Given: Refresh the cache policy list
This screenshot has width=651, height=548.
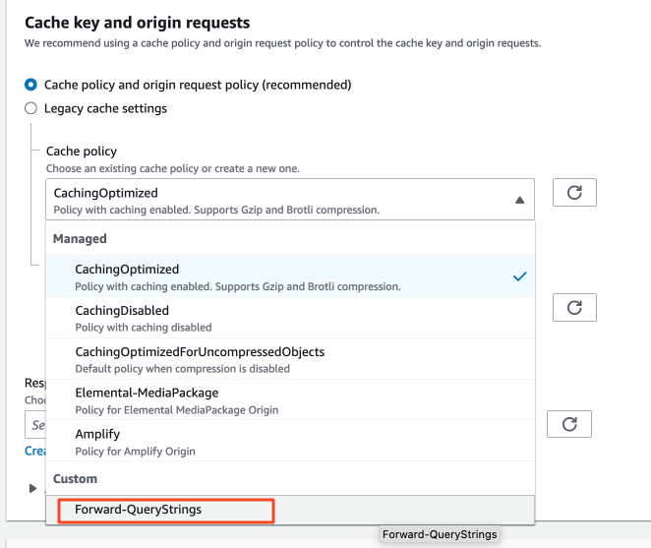Looking at the screenshot, I should tap(574, 193).
